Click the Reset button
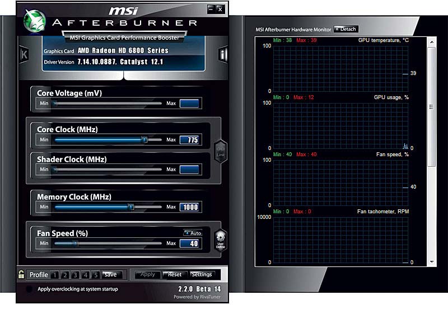This screenshot has width=448, height=309. [175, 274]
